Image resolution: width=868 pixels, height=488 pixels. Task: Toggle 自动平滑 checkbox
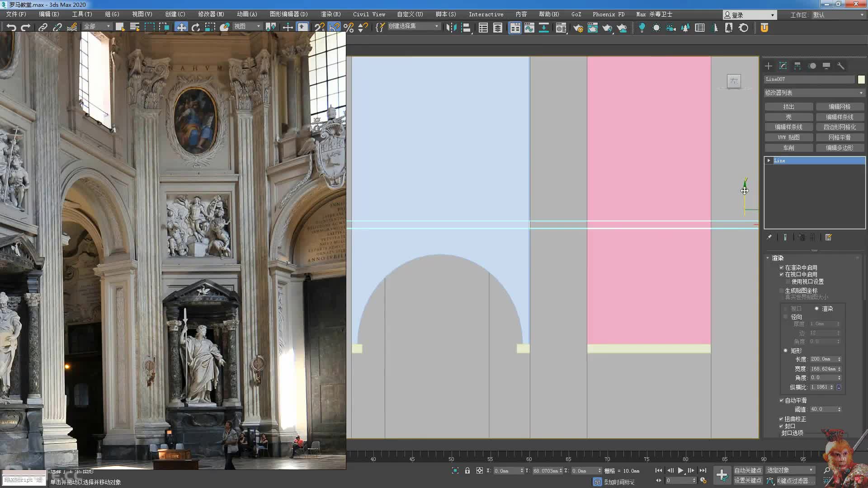coord(781,400)
